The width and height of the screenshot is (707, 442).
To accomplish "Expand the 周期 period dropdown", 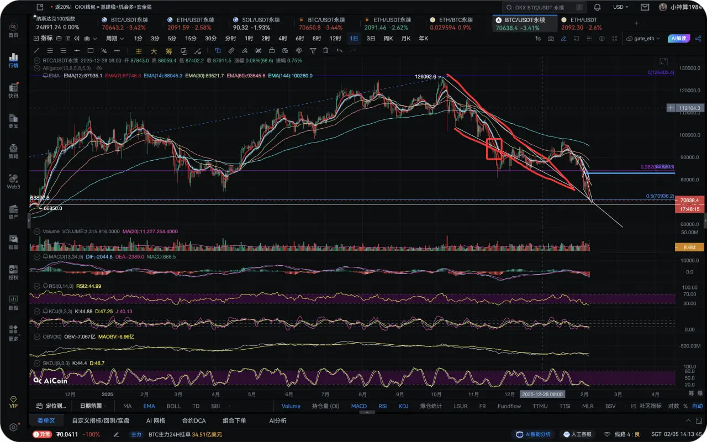I will click(114, 39).
